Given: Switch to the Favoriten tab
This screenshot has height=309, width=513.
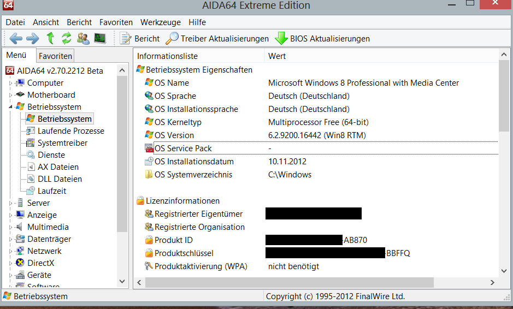Looking at the screenshot, I should click(x=55, y=56).
